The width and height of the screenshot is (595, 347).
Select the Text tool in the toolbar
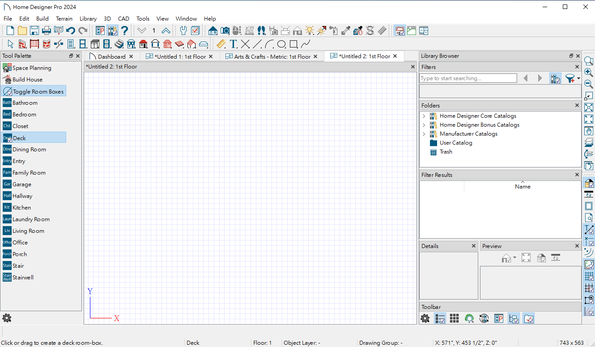233,44
